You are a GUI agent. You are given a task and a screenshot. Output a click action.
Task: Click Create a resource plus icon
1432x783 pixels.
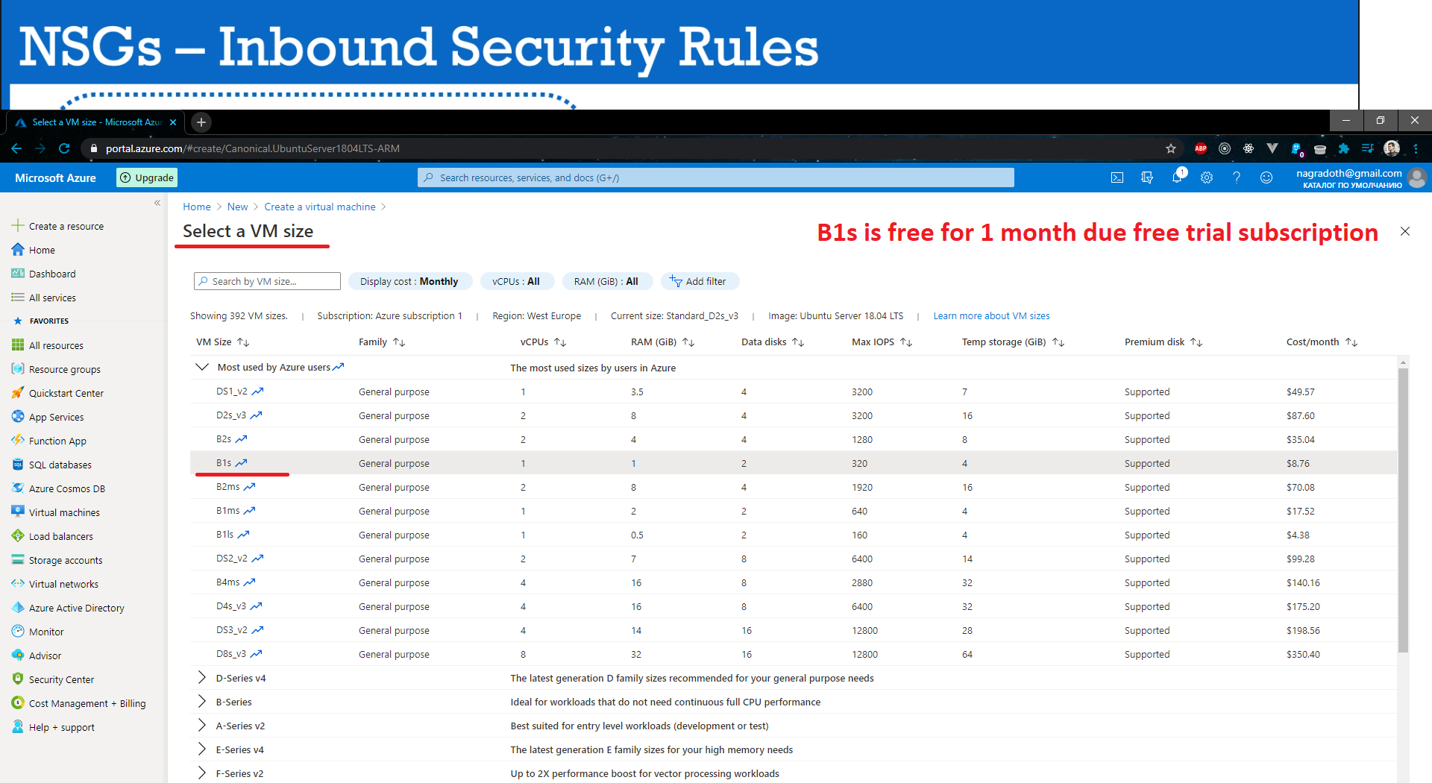click(18, 225)
